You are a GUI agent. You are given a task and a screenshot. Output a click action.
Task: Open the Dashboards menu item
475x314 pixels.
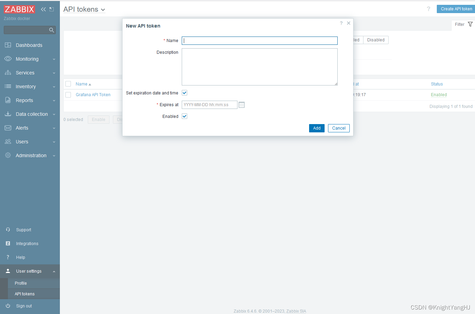[30, 45]
